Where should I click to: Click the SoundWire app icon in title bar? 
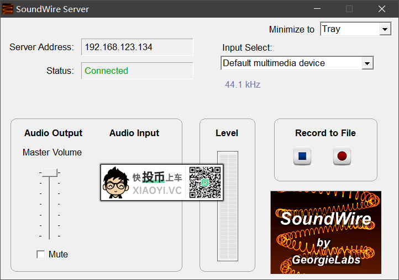click(x=8, y=9)
